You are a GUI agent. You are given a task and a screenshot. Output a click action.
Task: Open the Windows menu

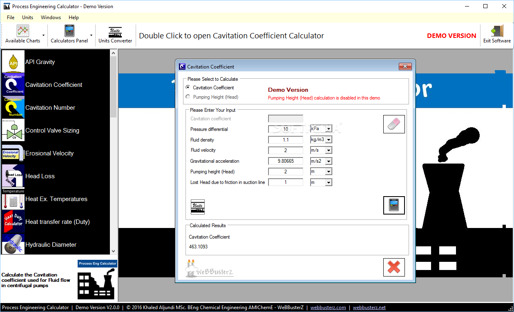[51, 18]
